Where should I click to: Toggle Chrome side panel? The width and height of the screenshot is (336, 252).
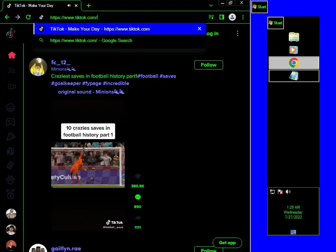(222, 17)
